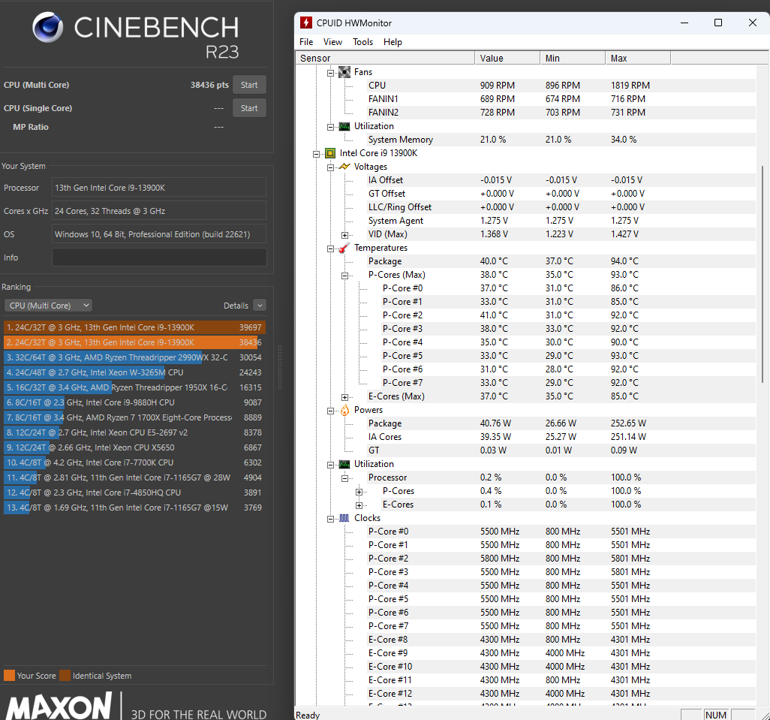Click the Cinebench sphere logo

pyautogui.click(x=47, y=28)
